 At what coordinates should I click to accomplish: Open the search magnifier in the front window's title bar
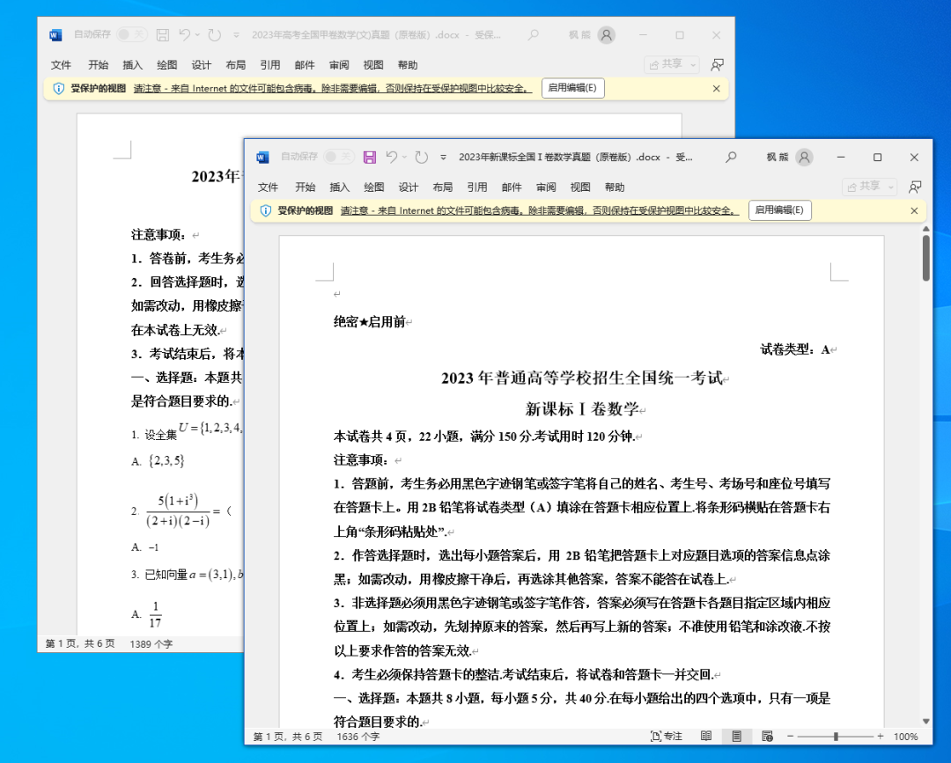pos(731,157)
